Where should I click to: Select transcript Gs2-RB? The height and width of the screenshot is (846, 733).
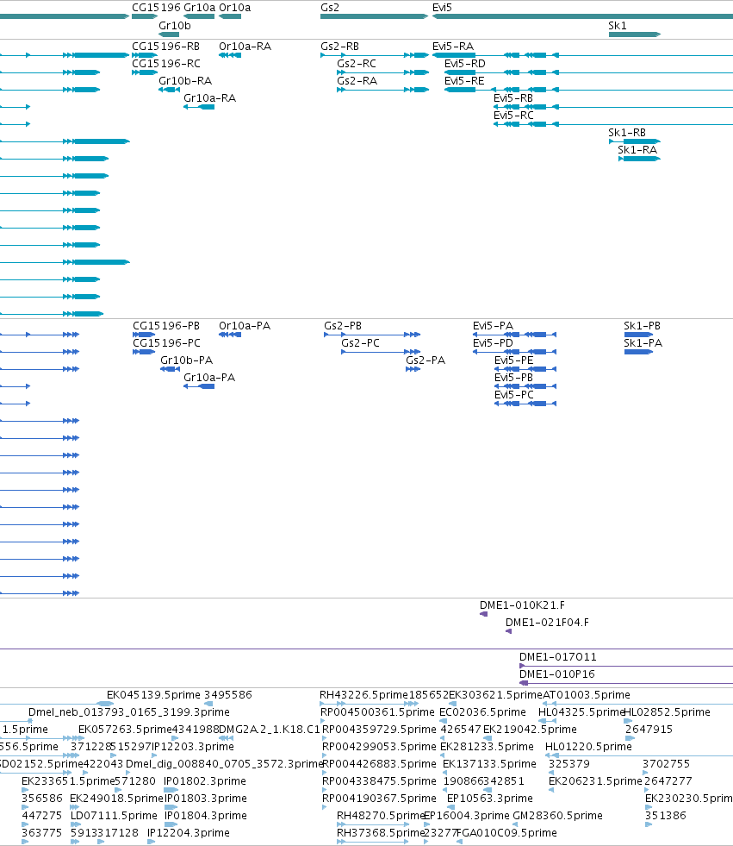(339, 47)
